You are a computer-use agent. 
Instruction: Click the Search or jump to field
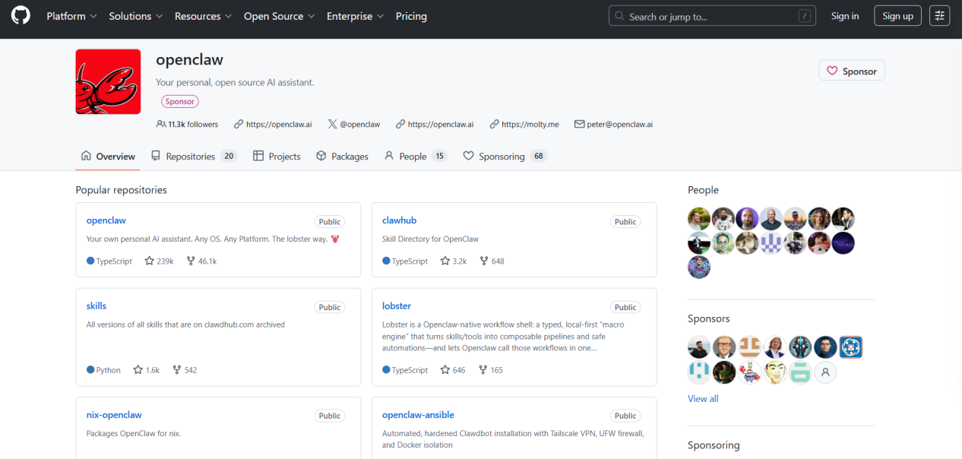tap(712, 16)
